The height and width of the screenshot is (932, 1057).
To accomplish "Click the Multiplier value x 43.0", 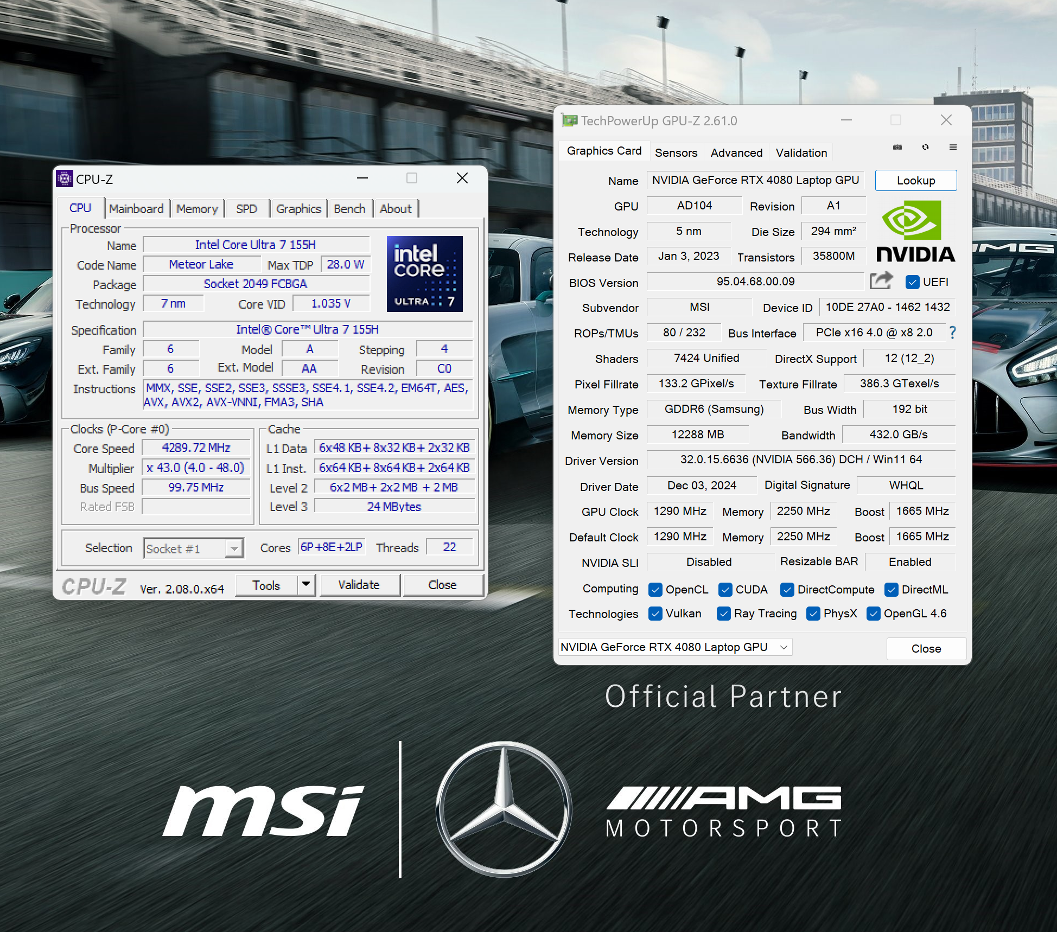I will (x=196, y=468).
